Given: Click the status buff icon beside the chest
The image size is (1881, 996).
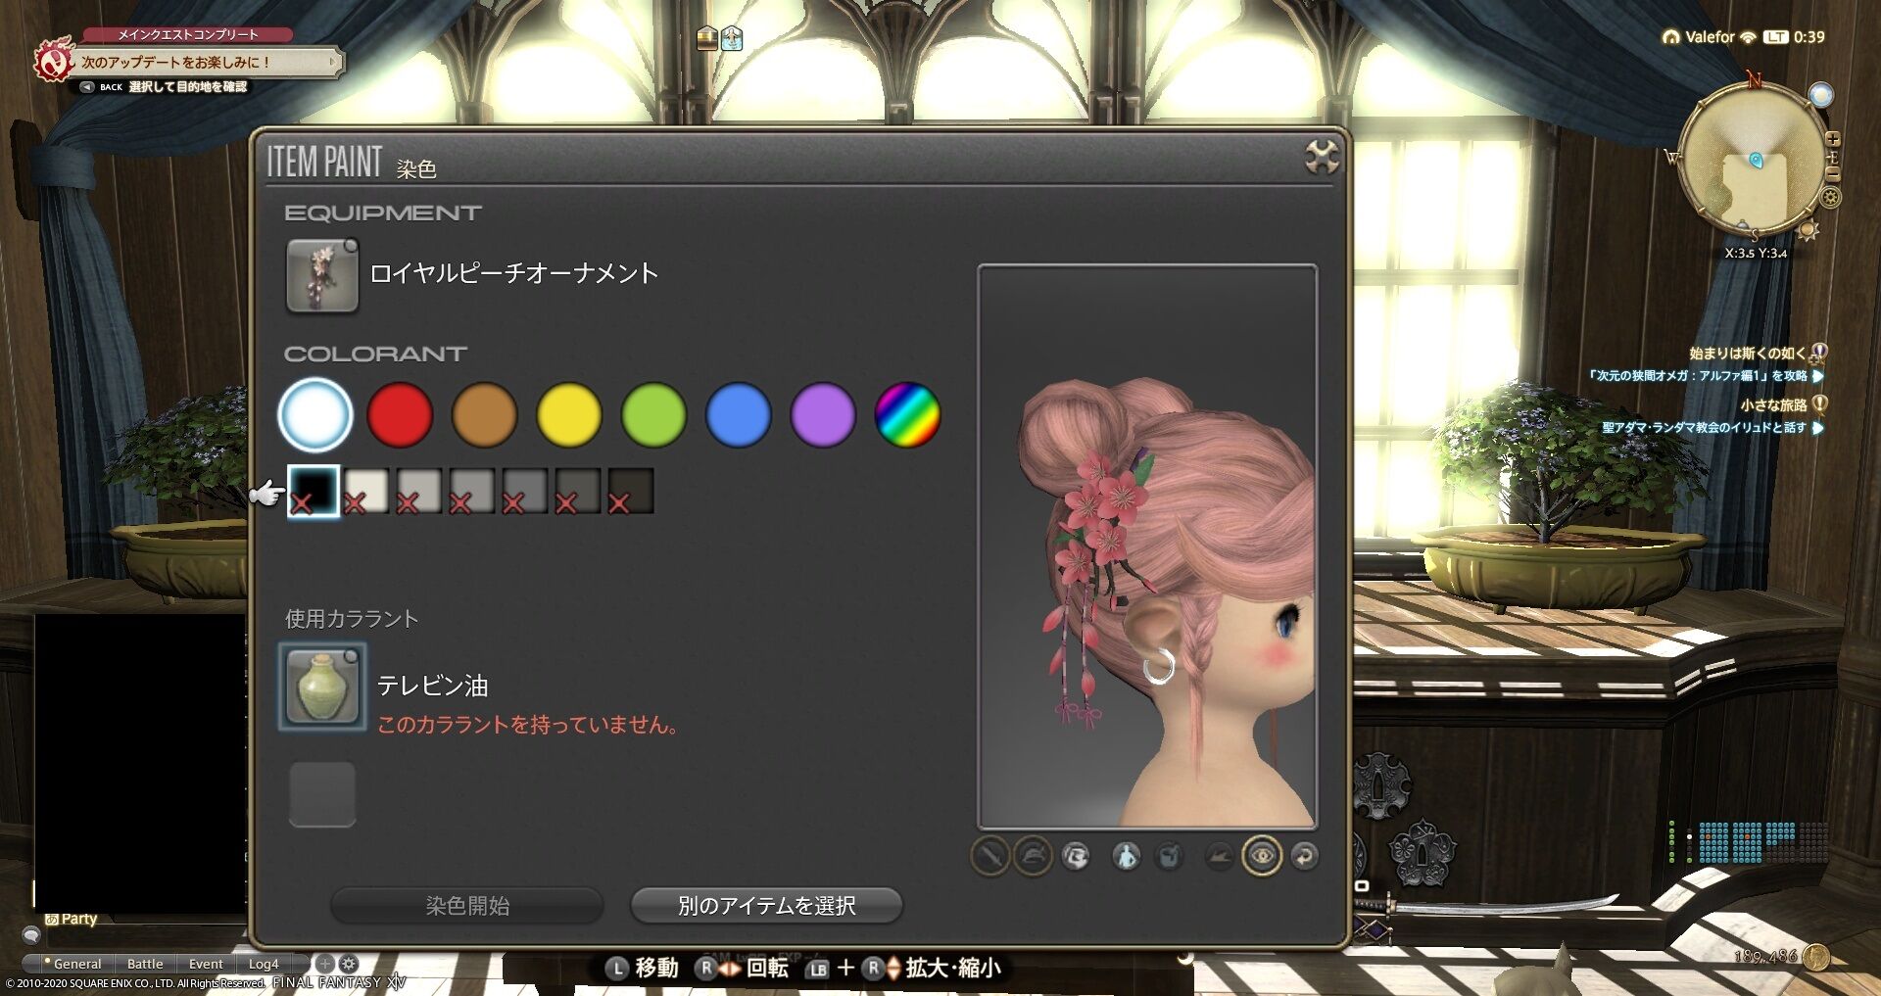Looking at the screenshot, I should [x=732, y=38].
